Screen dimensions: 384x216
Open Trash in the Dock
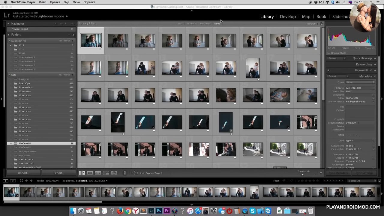[x=310, y=211]
